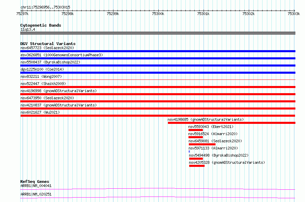This screenshot has height=202, width=305.
Task: Select the thin red line under nsv832211
Action: [158, 80]
